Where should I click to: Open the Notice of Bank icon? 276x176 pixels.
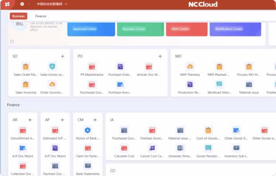point(88,130)
